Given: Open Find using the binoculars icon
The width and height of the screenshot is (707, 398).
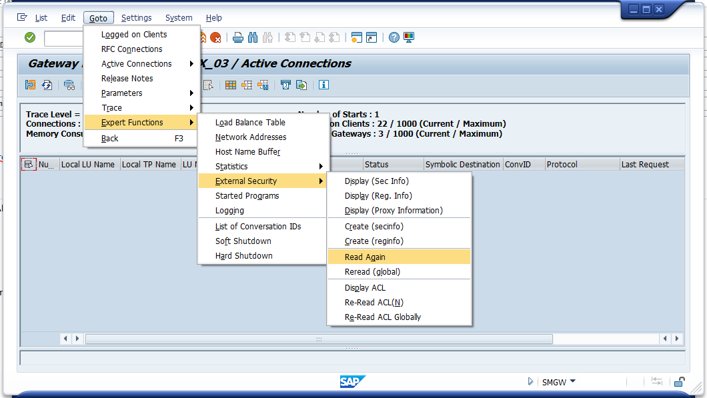Looking at the screenshot, I should (252, 37).
